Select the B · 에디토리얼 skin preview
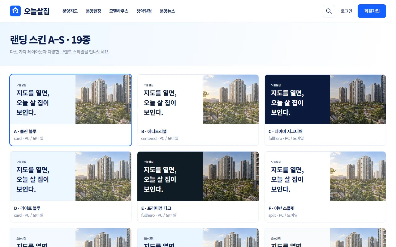 point(198,110)
